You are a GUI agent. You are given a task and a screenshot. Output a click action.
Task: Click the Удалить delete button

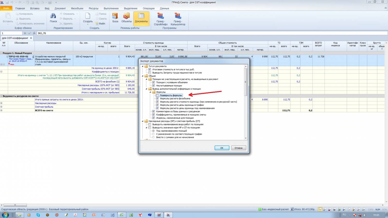point(66,24)
